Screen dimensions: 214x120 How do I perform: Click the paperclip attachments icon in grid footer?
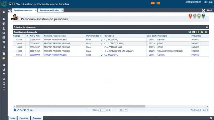click(28, 110)
